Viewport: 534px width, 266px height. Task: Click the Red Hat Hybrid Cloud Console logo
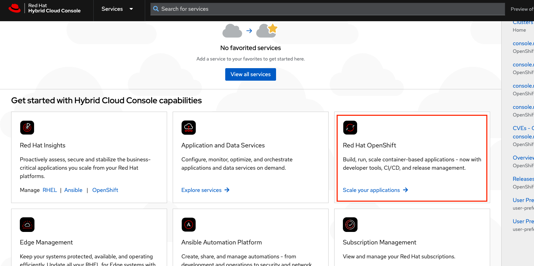coord(45,8)
